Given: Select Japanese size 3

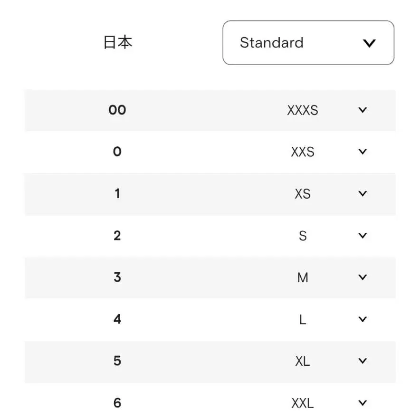Looking at the screenshot, I should (x=117, y=277).
